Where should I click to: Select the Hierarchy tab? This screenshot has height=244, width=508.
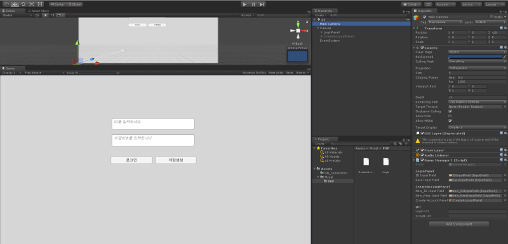(325, 11)
